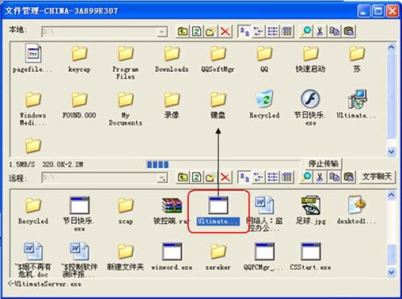Switch local pane to list view
The width and height of the screenshot is (402, 299).
272,32
